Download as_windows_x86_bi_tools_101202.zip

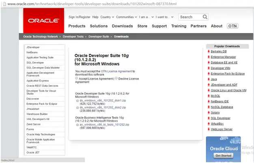coord(104,124)
